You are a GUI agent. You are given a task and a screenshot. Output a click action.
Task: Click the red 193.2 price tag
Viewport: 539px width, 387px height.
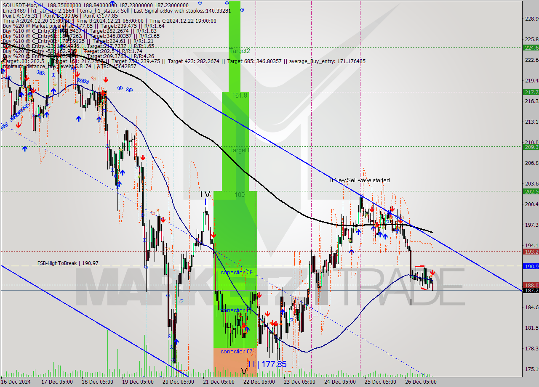click(531, 252)
